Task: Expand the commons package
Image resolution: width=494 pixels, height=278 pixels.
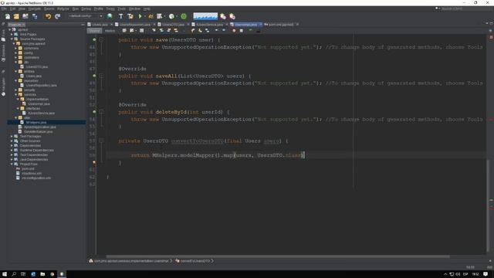Action: [x=15, y=48]
